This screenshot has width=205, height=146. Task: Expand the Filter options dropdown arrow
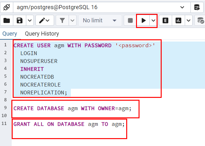(x=72, y=20)
